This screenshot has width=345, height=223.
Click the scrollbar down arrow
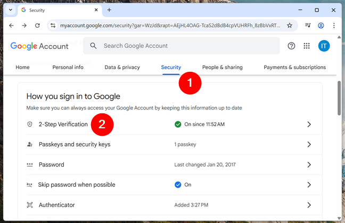(339, 218)
